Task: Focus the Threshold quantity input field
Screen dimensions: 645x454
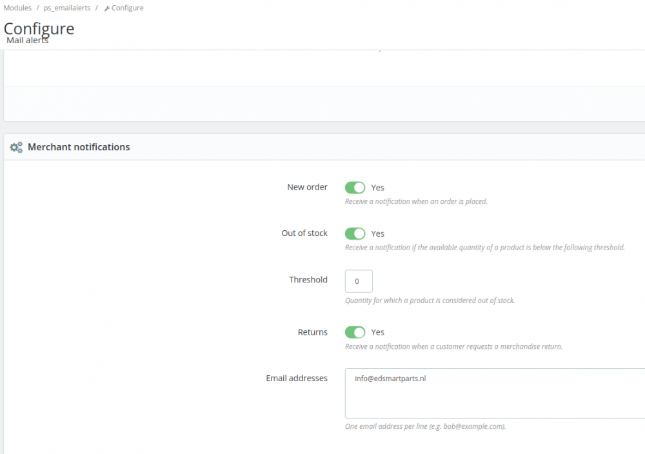Action: (359, 281)
